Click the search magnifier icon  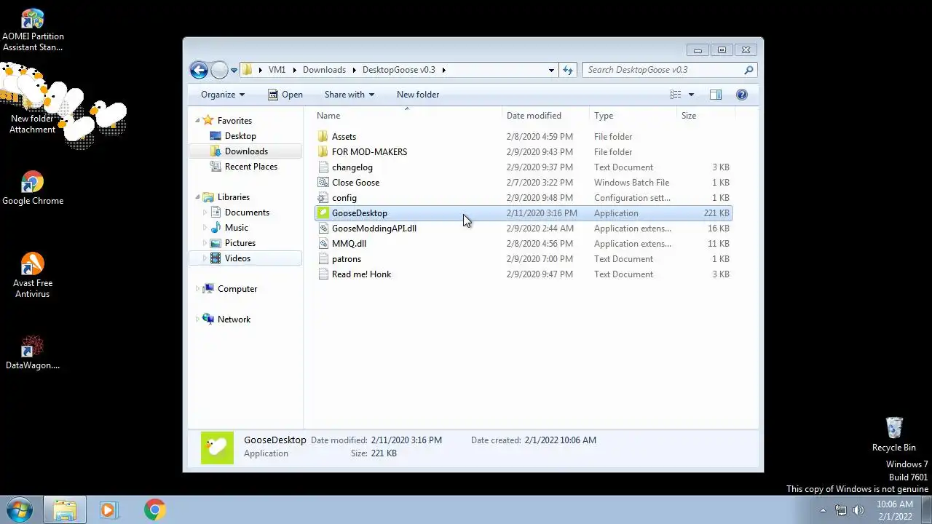click(749, 70)
